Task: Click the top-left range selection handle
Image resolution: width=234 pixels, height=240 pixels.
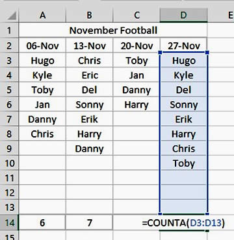Action: pos(160,53)
